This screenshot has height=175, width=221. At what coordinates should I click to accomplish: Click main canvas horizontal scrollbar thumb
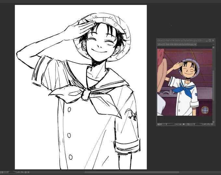[x=132, y=172]
